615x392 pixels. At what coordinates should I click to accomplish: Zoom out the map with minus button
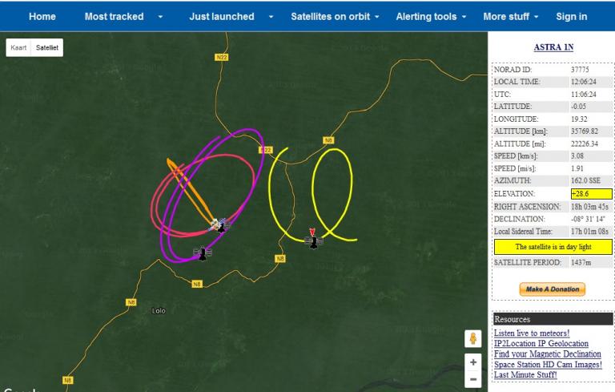pyautogui.click(x=473, y=379)
